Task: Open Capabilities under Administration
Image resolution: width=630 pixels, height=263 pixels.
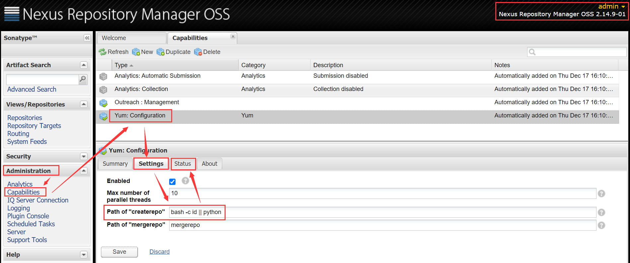Action: coord(23,192)
